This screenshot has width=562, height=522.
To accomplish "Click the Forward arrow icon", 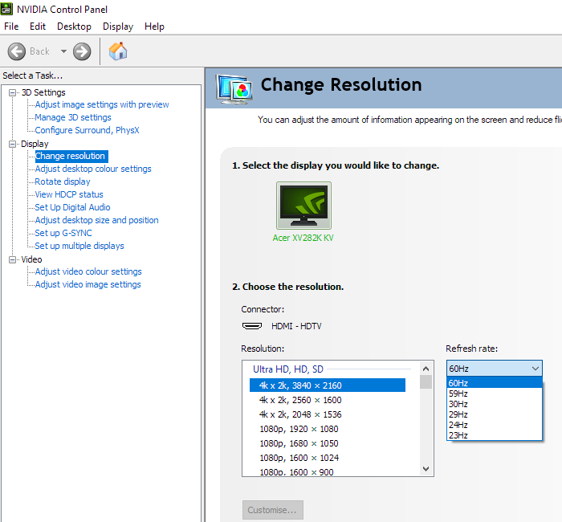I will pos(82,51).
